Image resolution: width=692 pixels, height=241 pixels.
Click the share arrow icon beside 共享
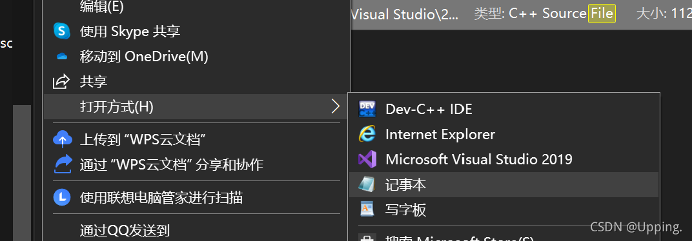[x=61, y=81]
